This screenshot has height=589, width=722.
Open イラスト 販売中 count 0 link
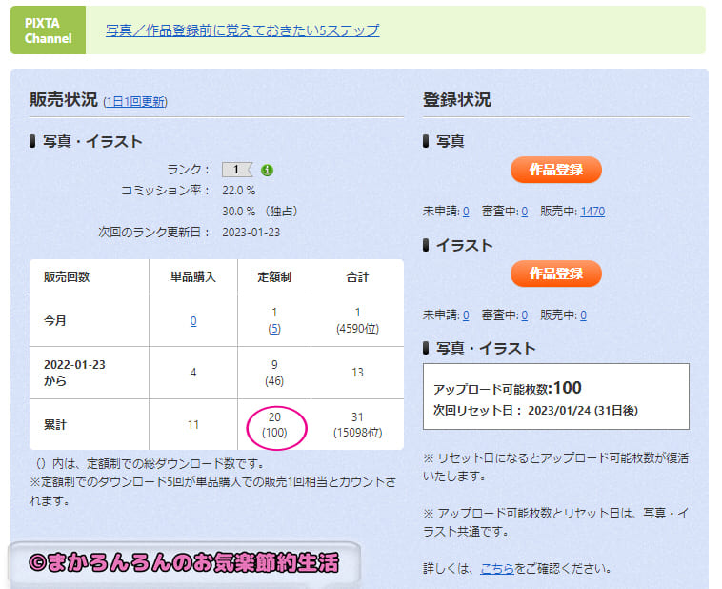tap(583, 315)
